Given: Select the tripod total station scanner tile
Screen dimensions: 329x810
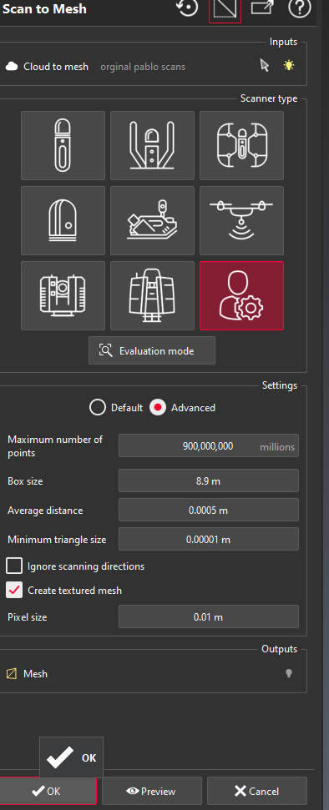Looking at the screenshot, I should (152, 295).
